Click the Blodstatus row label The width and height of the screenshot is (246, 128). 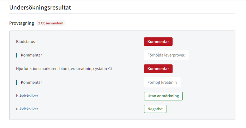coord(26,42)
